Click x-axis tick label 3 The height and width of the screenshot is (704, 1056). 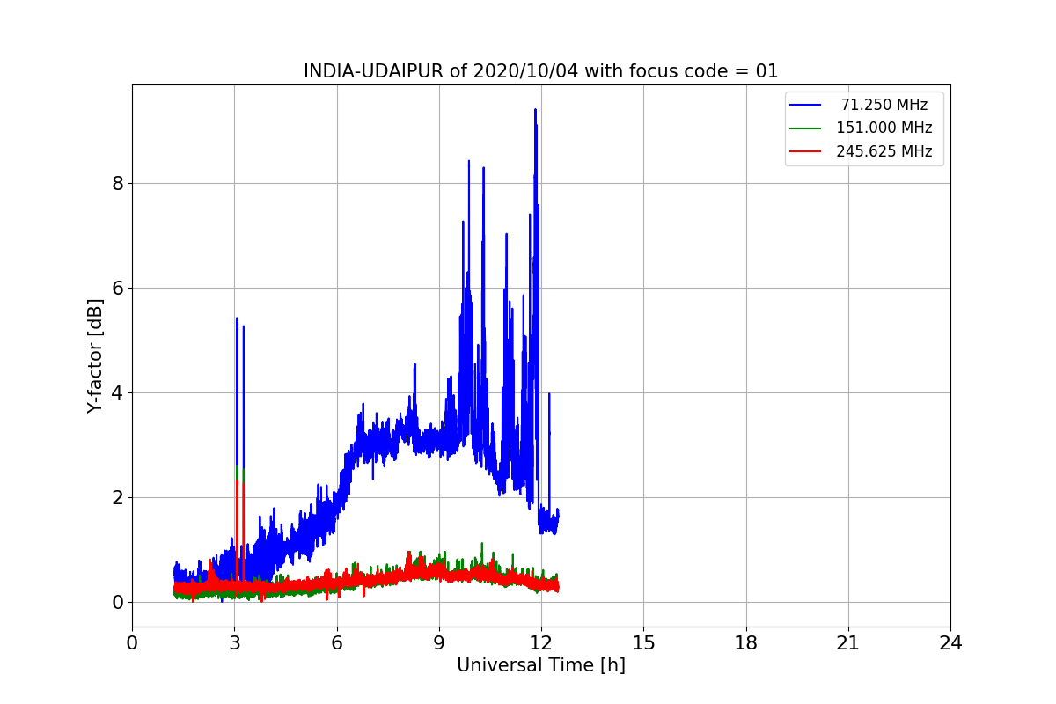click(x=234, y=643)
